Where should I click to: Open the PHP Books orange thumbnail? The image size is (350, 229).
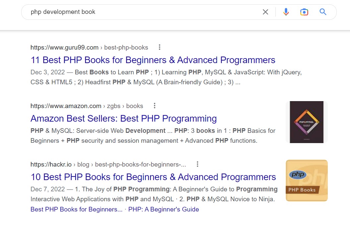tap(307, 180)
